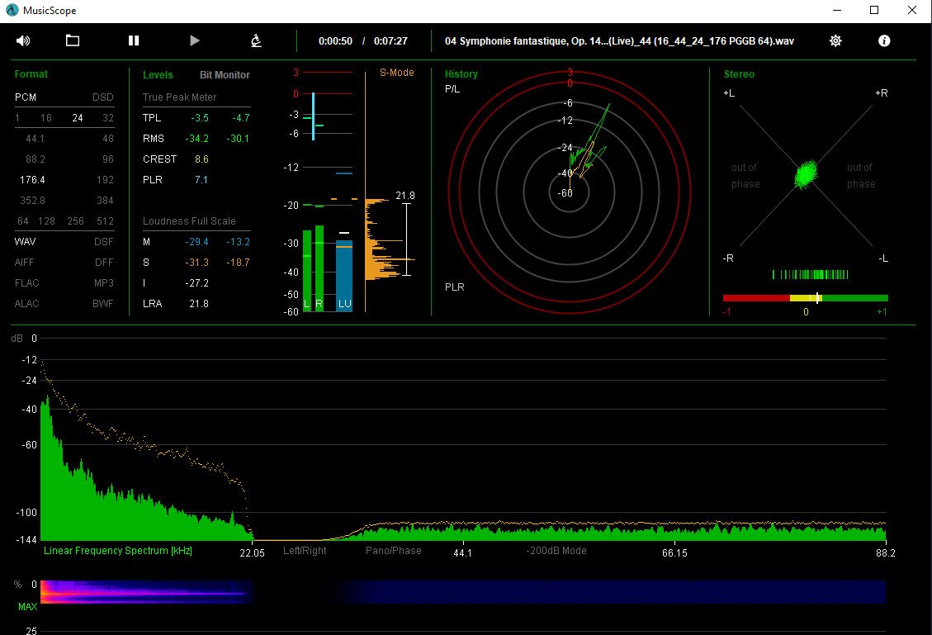Click the P/L label in History

(x=452, y=88)
